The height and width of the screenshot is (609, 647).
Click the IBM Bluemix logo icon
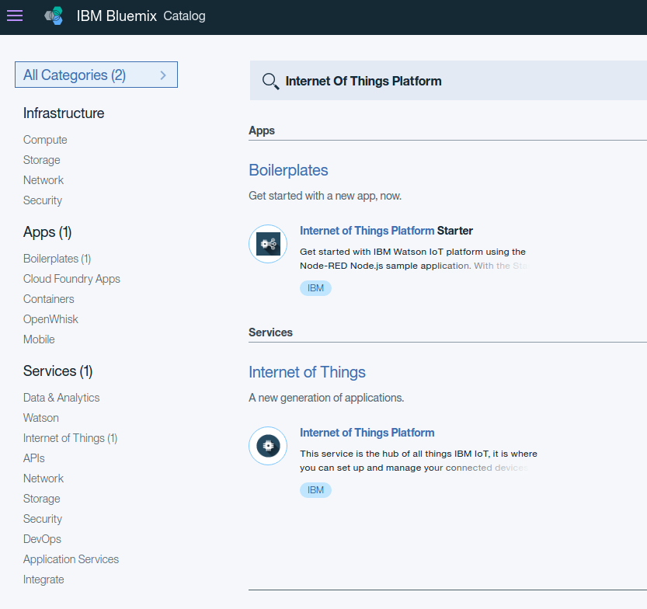[54, 16]
